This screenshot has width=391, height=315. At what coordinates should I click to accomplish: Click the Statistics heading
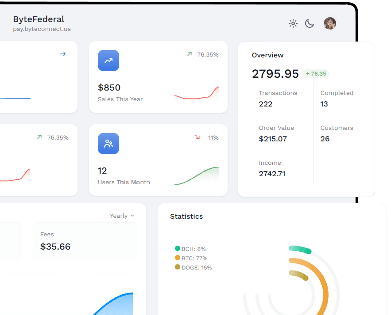pyautogui.click(x=186, y=216)
